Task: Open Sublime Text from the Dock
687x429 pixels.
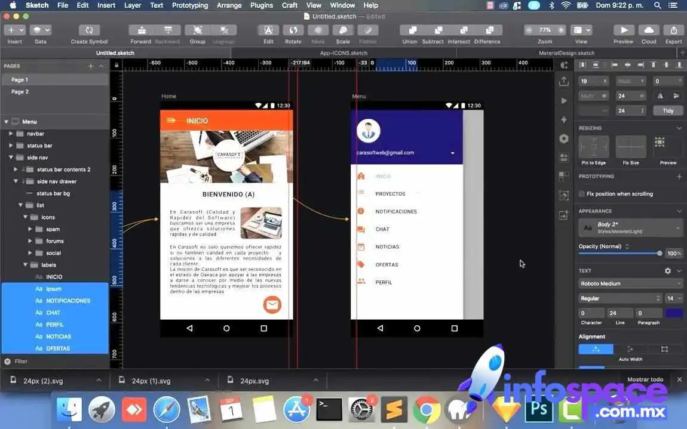Action: (x=394, y=410)
